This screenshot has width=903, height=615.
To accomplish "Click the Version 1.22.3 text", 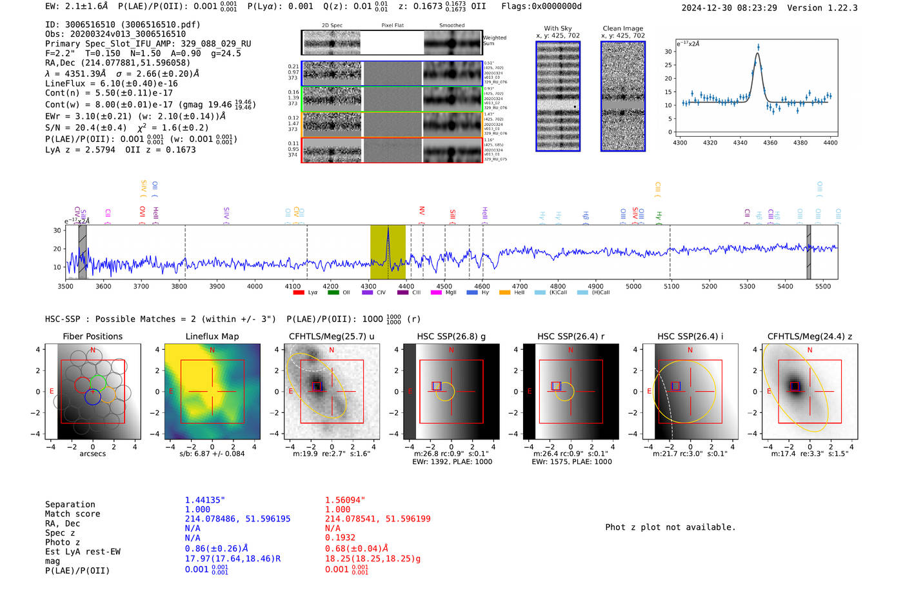I will click(822, 8).
